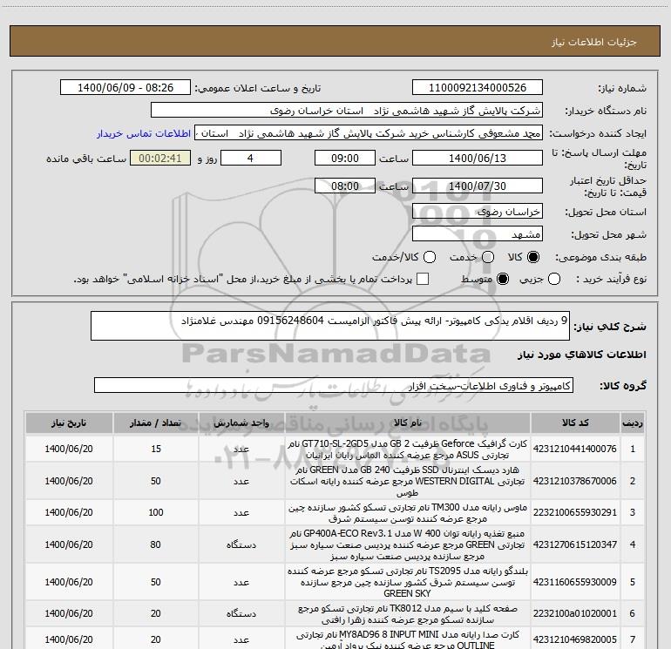
Task: Click the price validity date 1400/07/30
Action: 476,186
